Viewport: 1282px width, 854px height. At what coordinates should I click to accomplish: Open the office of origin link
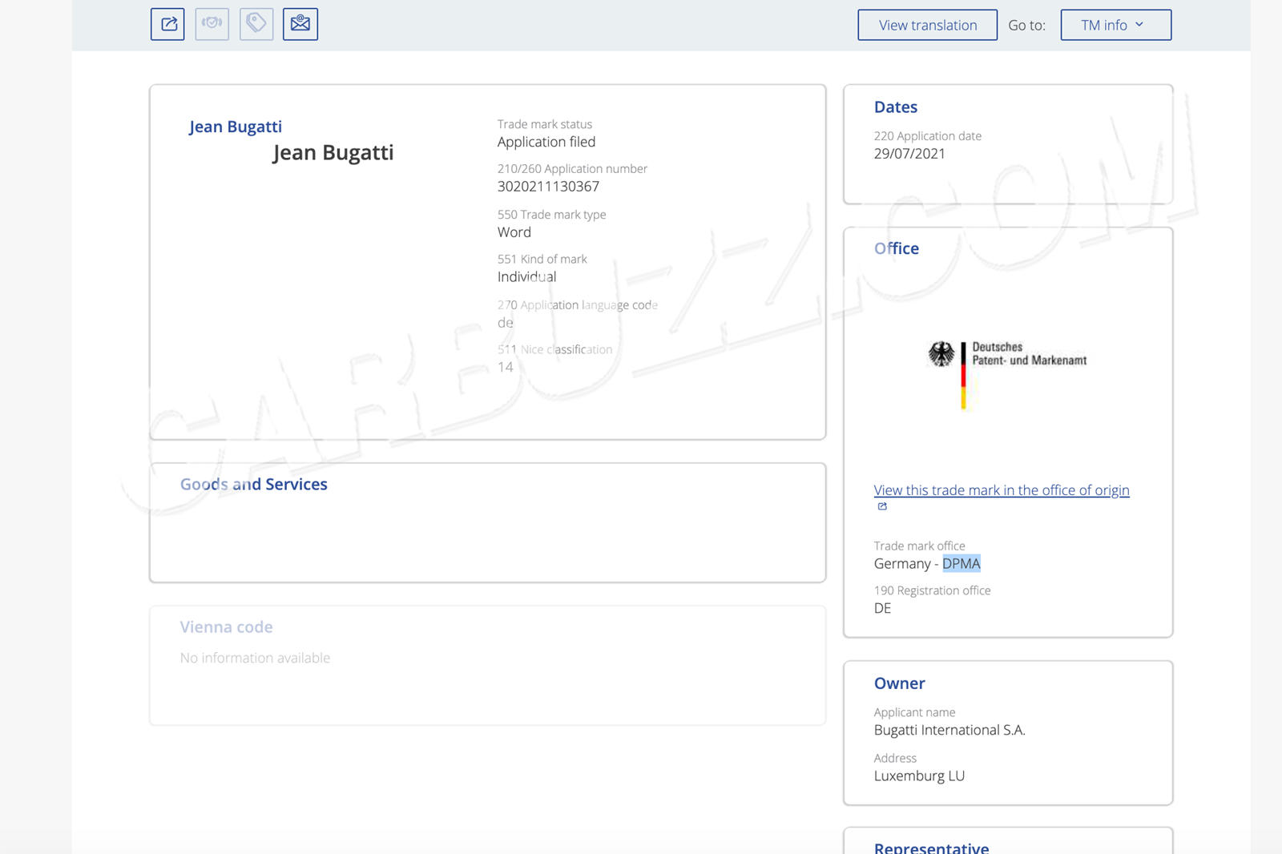click(1002, 490)
